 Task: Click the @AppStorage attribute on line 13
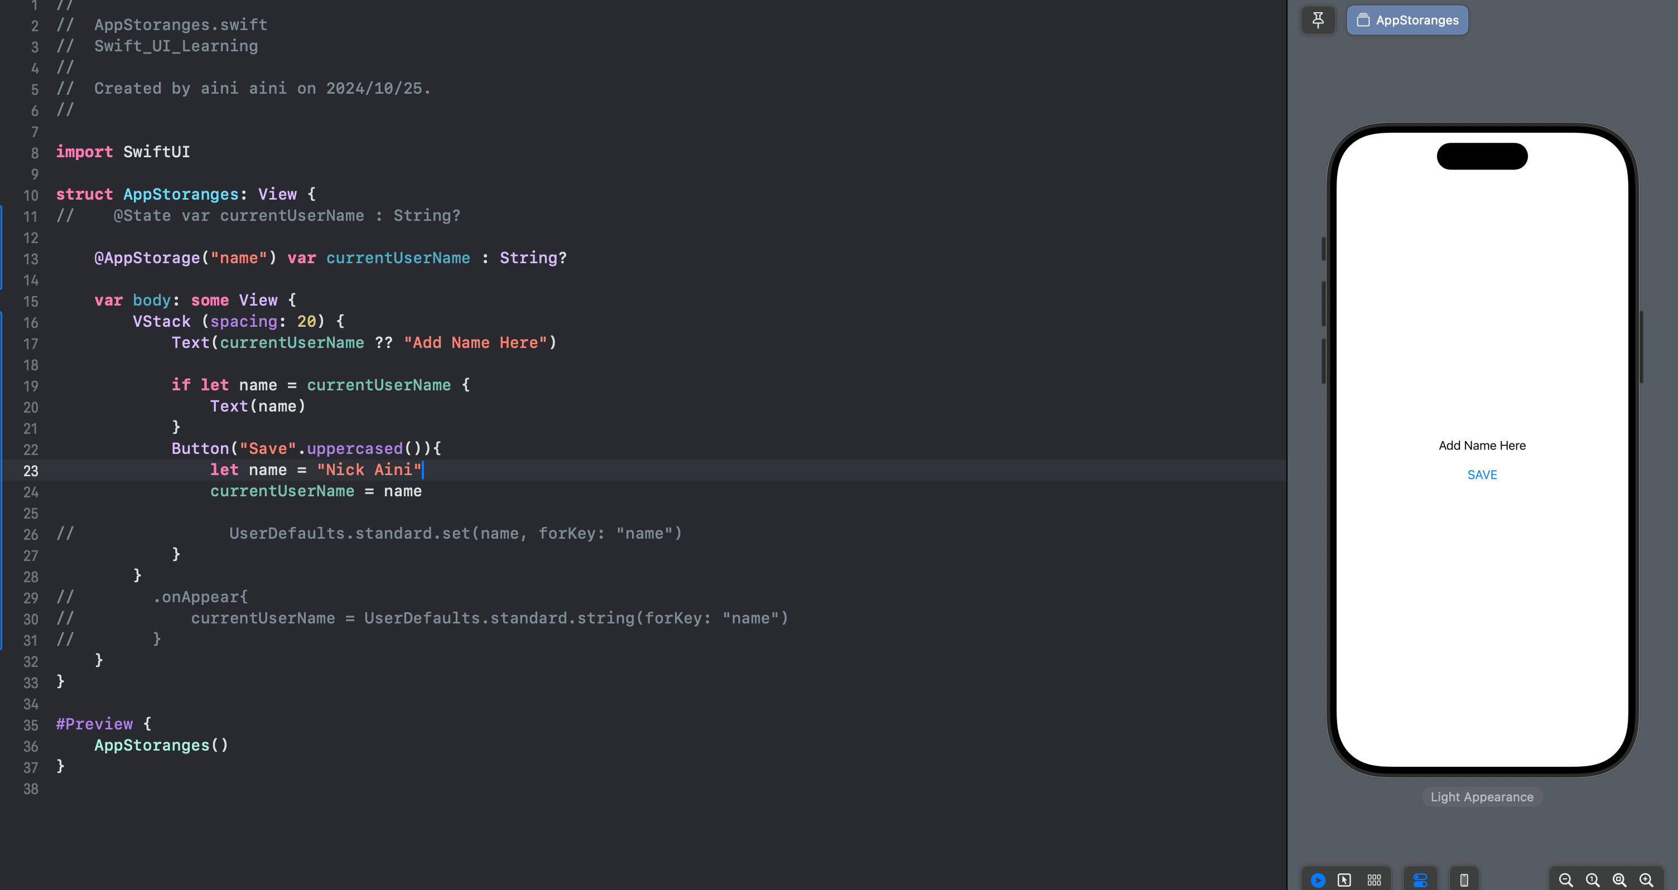147,258
